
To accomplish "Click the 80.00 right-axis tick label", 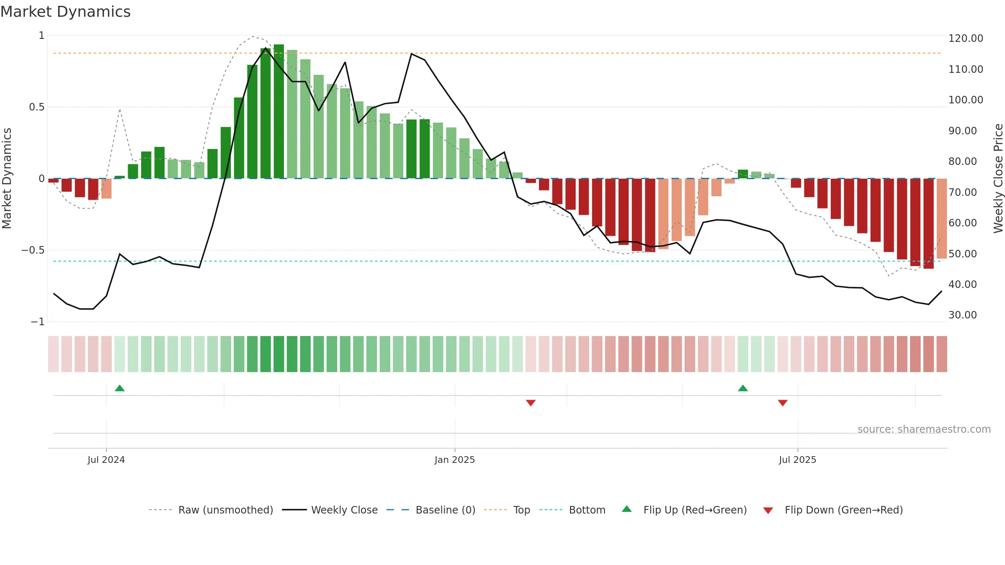I will pyautogui.click(x=963, y=161).
